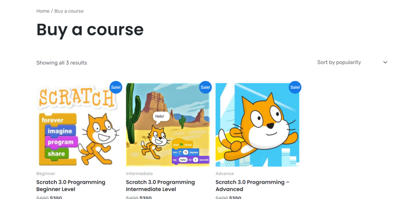Click Sale badge on Advanced course
Image resolution: width=410 pixels, height=199 pixels.
point(295,87)
